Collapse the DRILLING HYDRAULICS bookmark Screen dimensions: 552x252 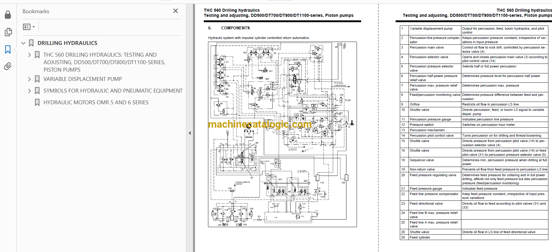point(23,43)
